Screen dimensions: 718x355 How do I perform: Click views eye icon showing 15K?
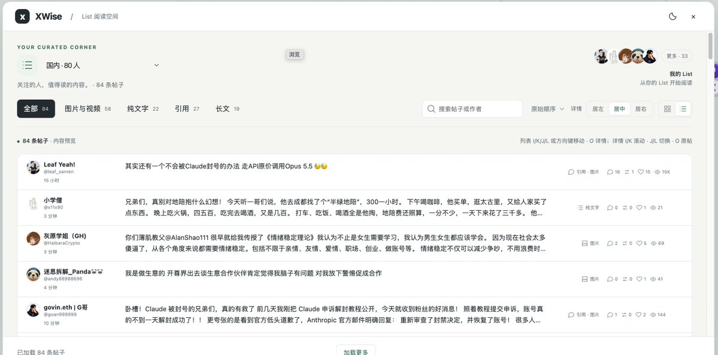pyautogui.click(x=657, y=172)
